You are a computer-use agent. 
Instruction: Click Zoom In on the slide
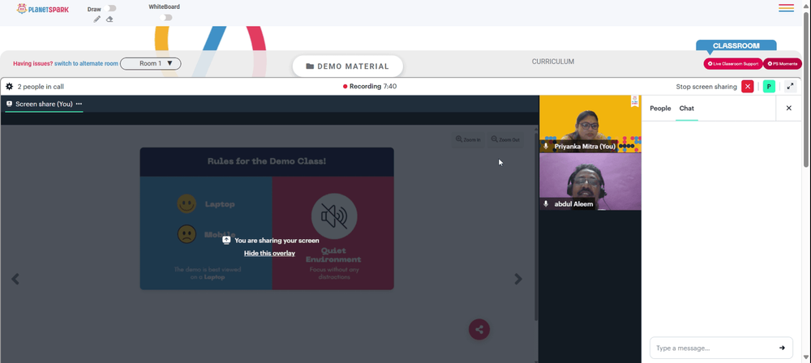[x=468, y=139]
